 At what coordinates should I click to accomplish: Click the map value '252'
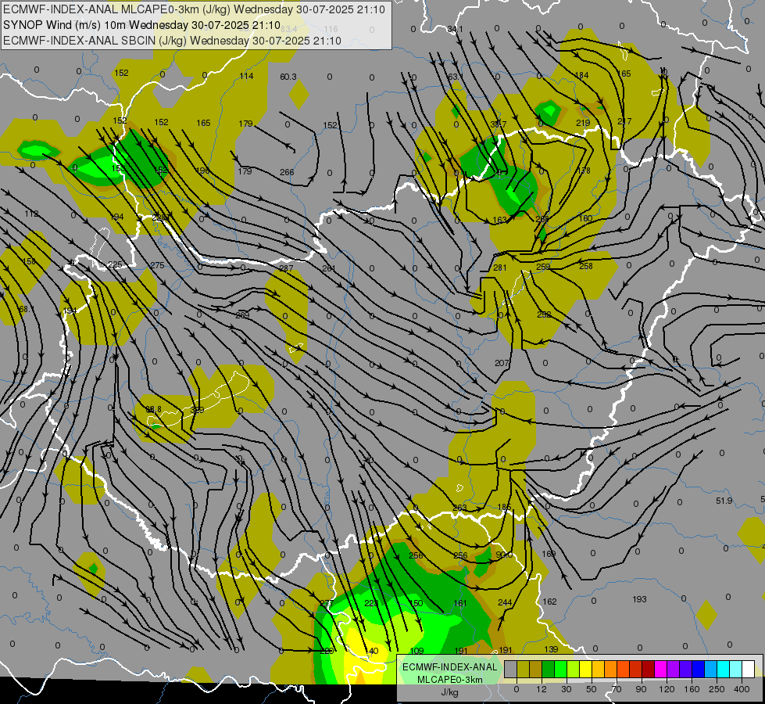pyautogui.click(x=544, y=314)
